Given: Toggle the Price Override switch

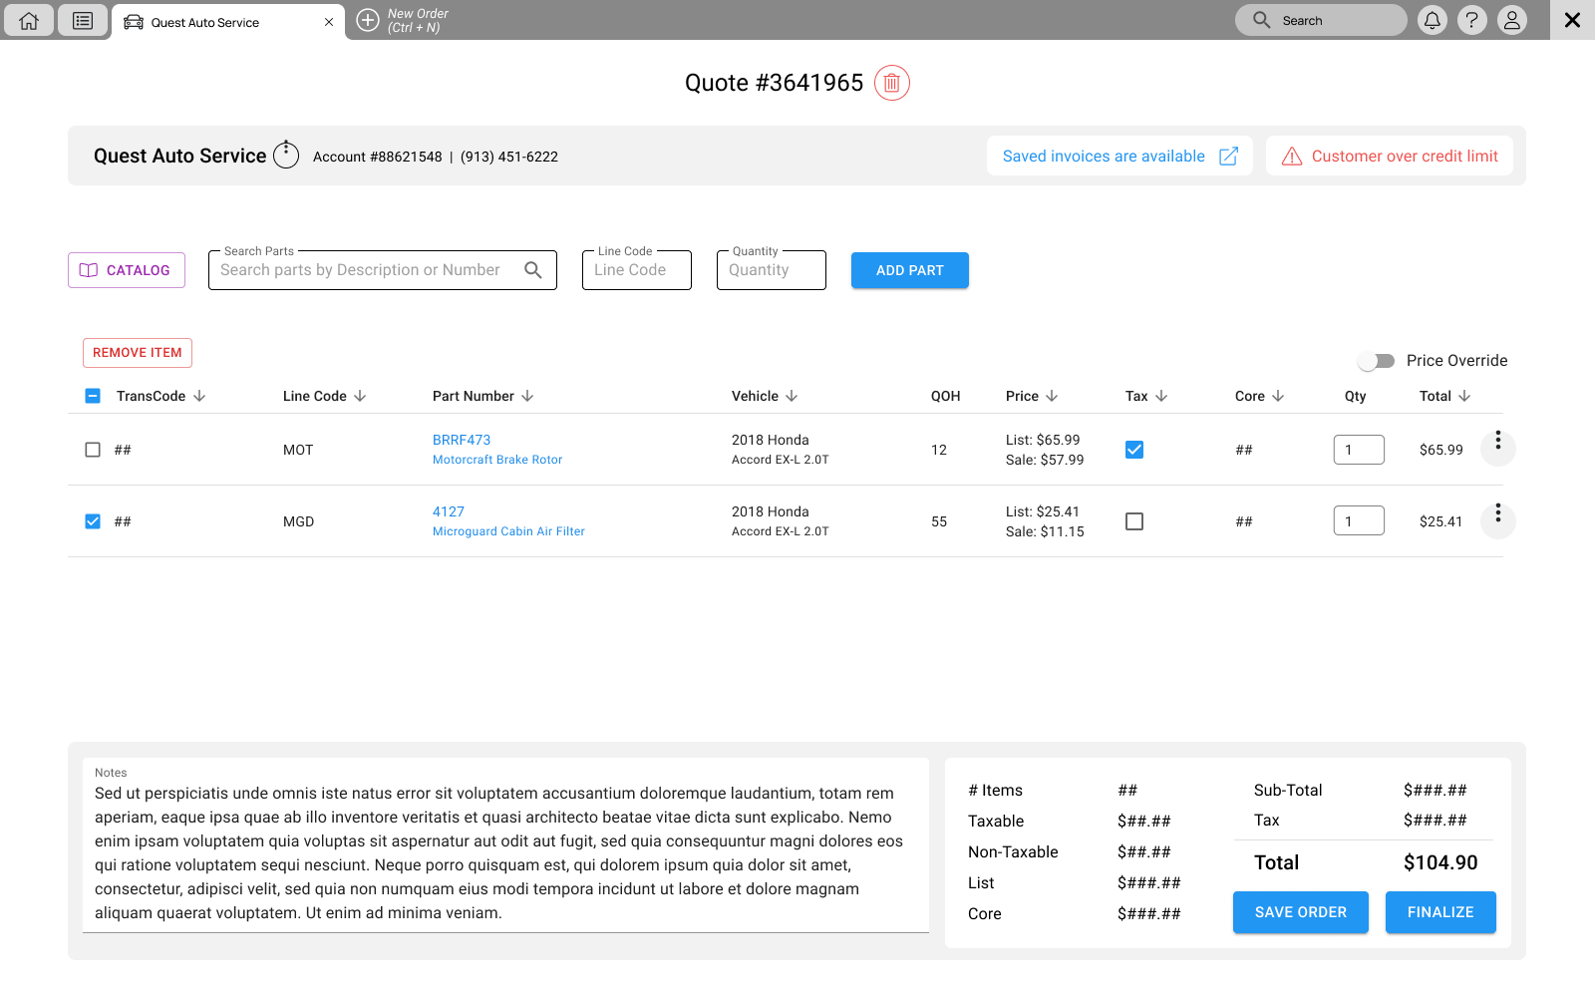Looking at the screenshot, I should click(x=1377, y=361).
